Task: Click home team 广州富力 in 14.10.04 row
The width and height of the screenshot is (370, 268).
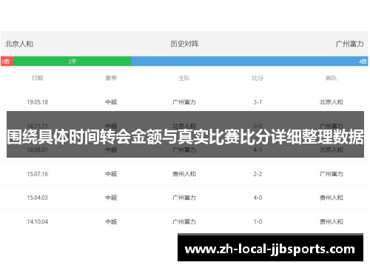Action: tap(184, 221)
